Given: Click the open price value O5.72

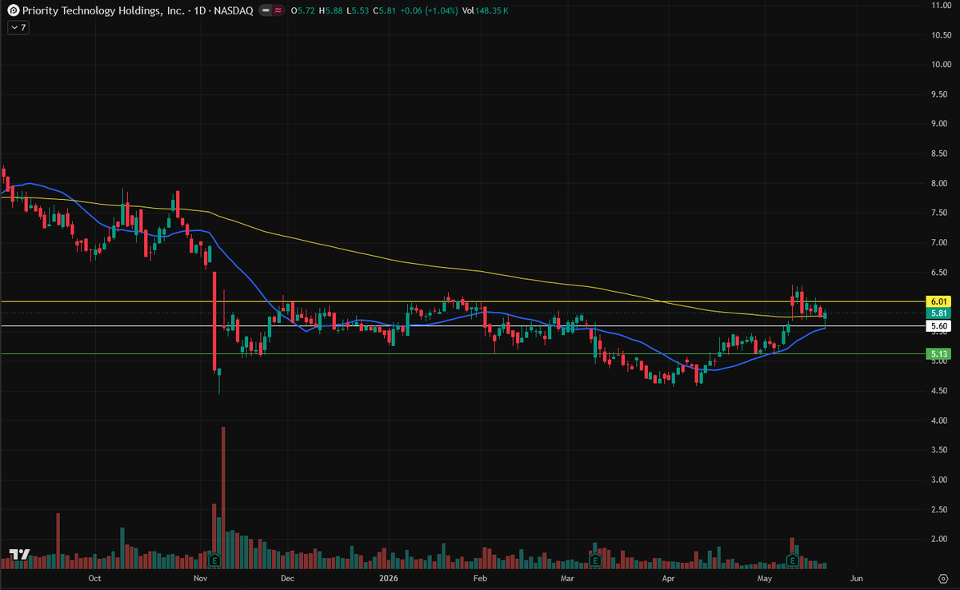Looking at the screenshot, I should pyautogui.click(x=302, y=10).
